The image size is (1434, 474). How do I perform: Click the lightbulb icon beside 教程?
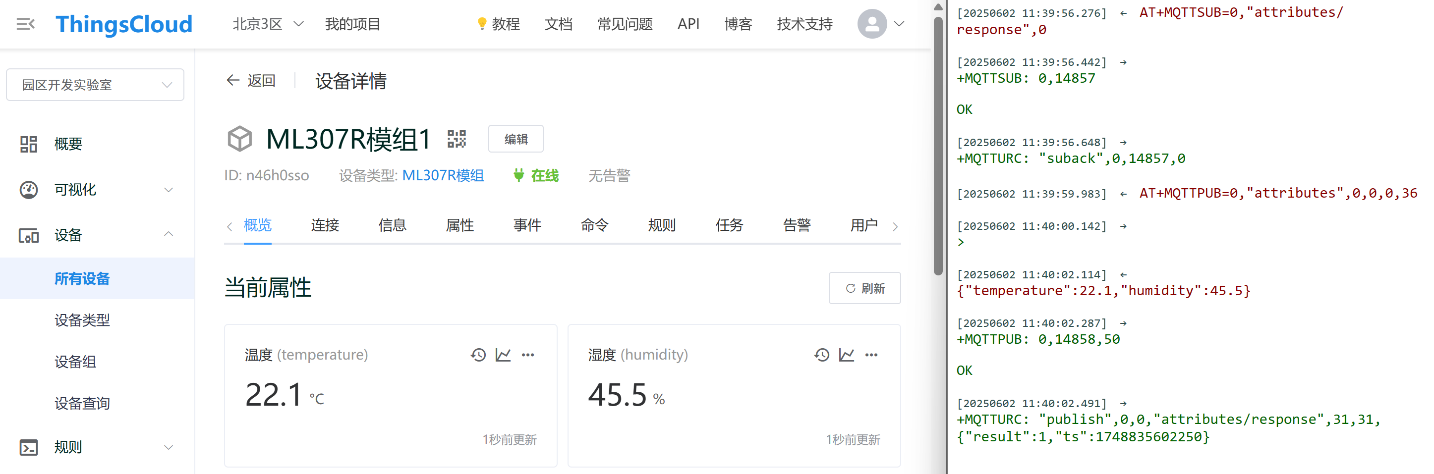[481, 24]
